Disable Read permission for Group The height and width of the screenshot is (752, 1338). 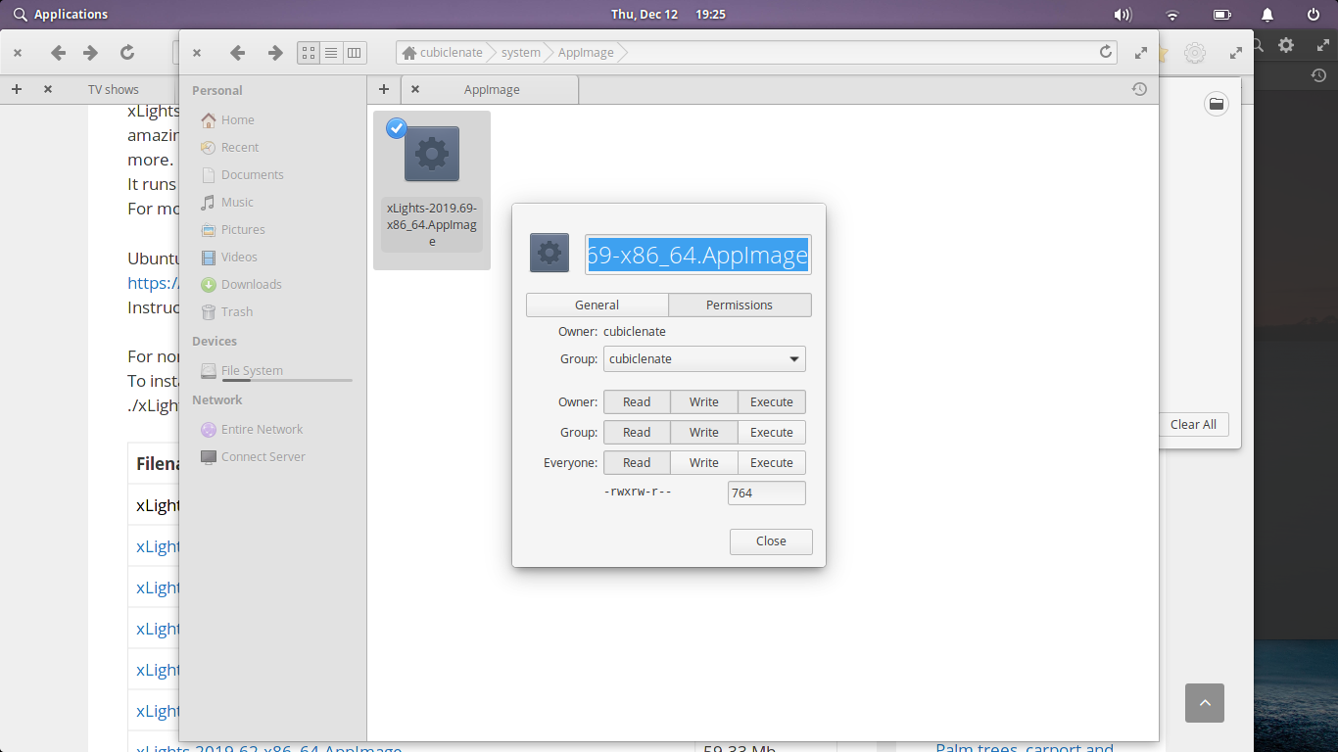pyautogui.click(x=636, y=432)
